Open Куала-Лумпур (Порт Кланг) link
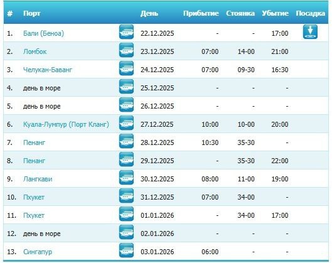332x263 pixels. point(66,124)
